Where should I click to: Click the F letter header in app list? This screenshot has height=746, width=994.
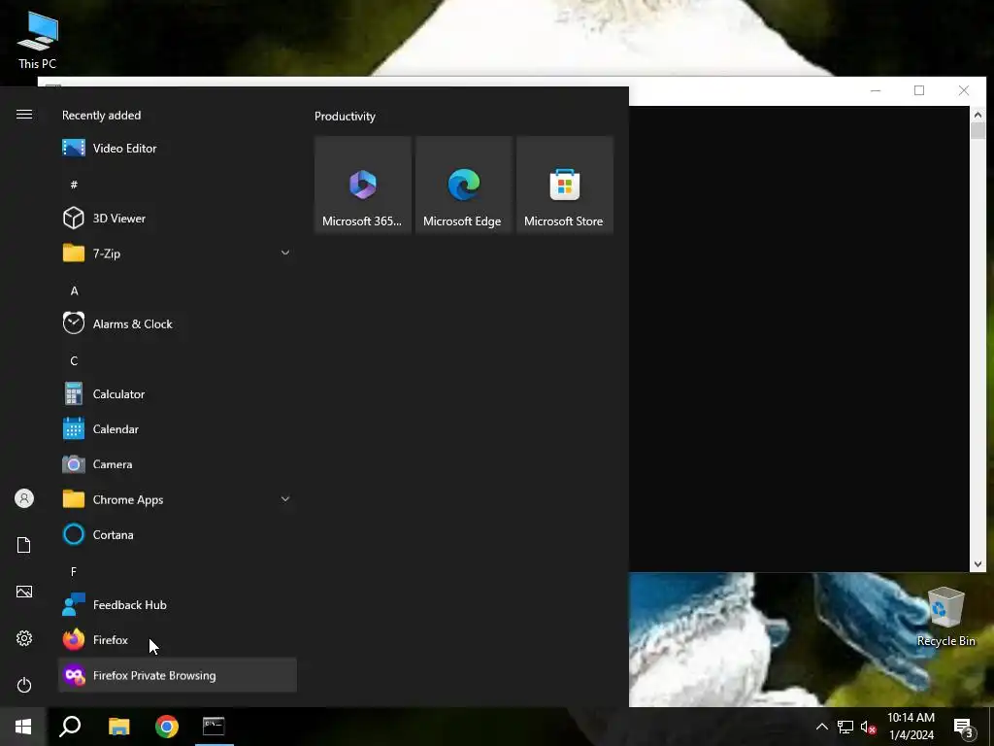(x=74, y=571)
